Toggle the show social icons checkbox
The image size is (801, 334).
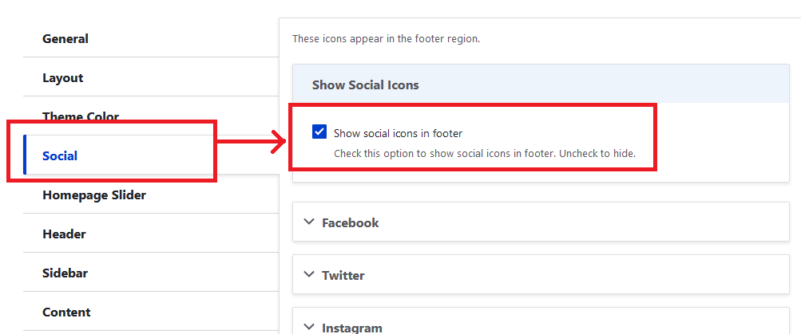tap(319, 132)
